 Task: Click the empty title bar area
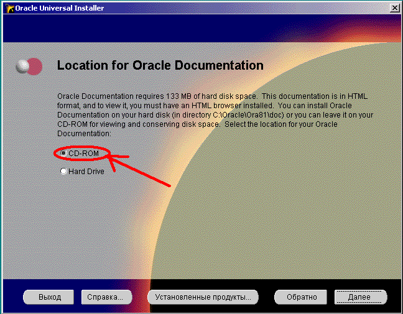pyautogui.click(x=249, y=8)
